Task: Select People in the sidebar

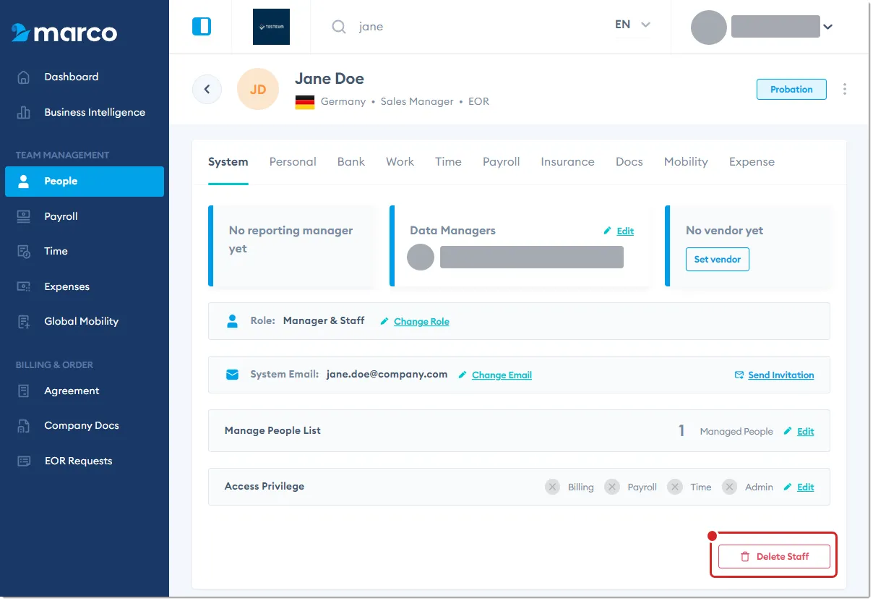Action: [85, 182]
